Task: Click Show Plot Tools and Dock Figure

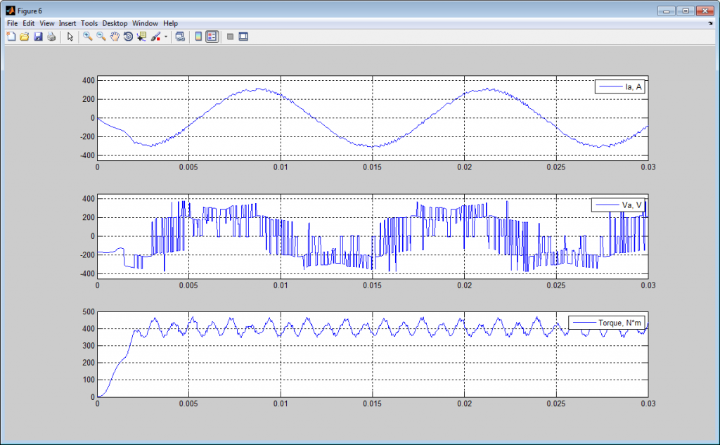Action: click(x=243, y=36)
